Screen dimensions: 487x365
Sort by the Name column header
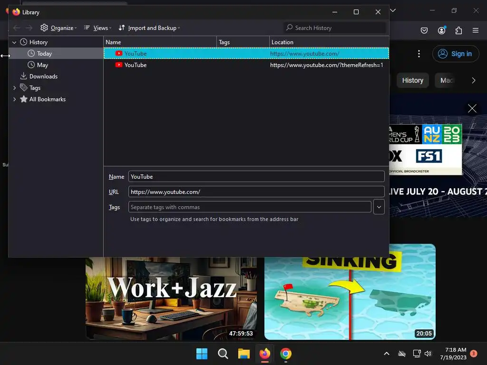point(160,42)
